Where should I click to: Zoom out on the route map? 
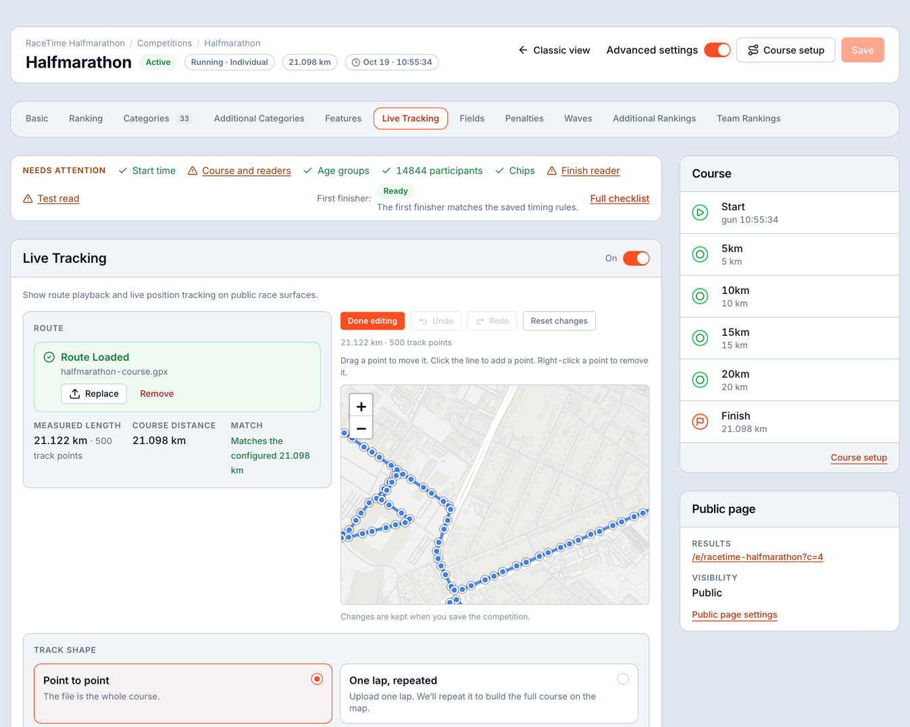click(361, 428)
